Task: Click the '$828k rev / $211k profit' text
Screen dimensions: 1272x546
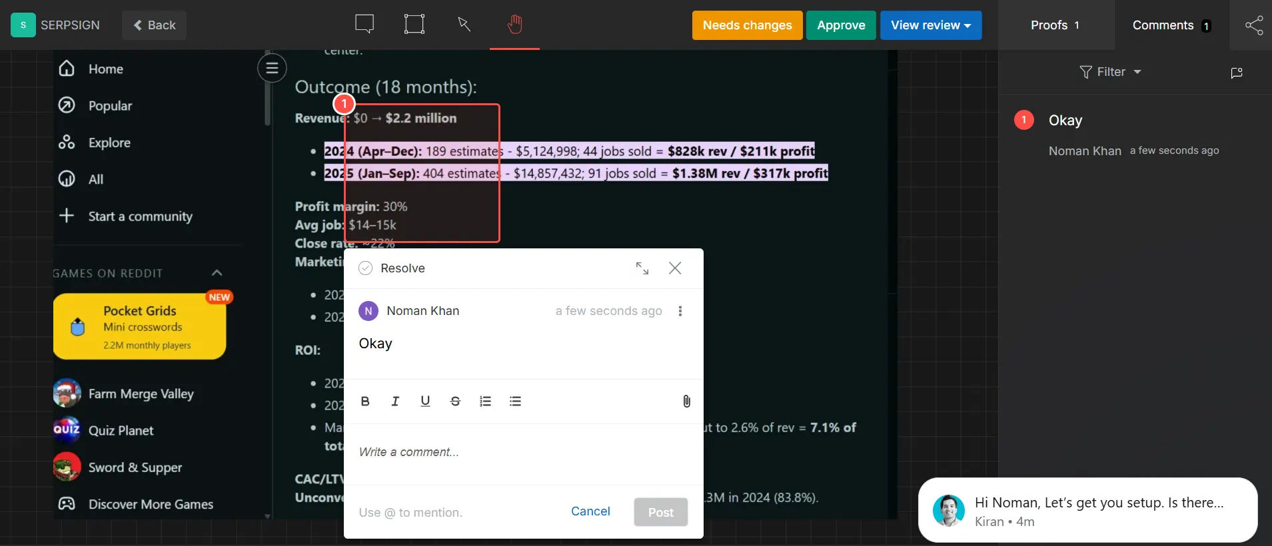Action: tap(741, 151)
